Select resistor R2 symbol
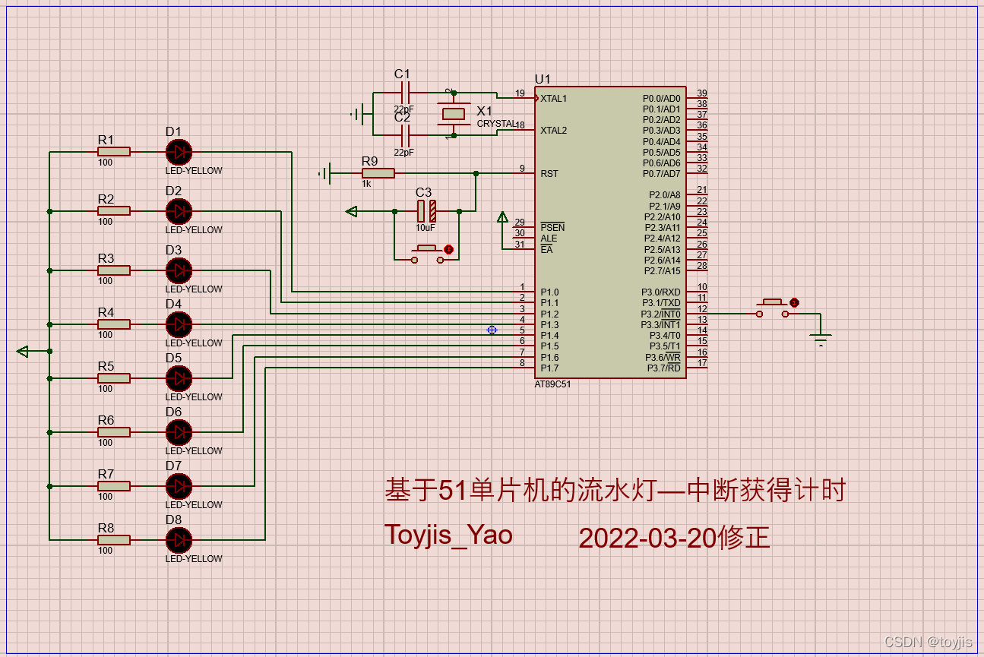 coord(114,210)
